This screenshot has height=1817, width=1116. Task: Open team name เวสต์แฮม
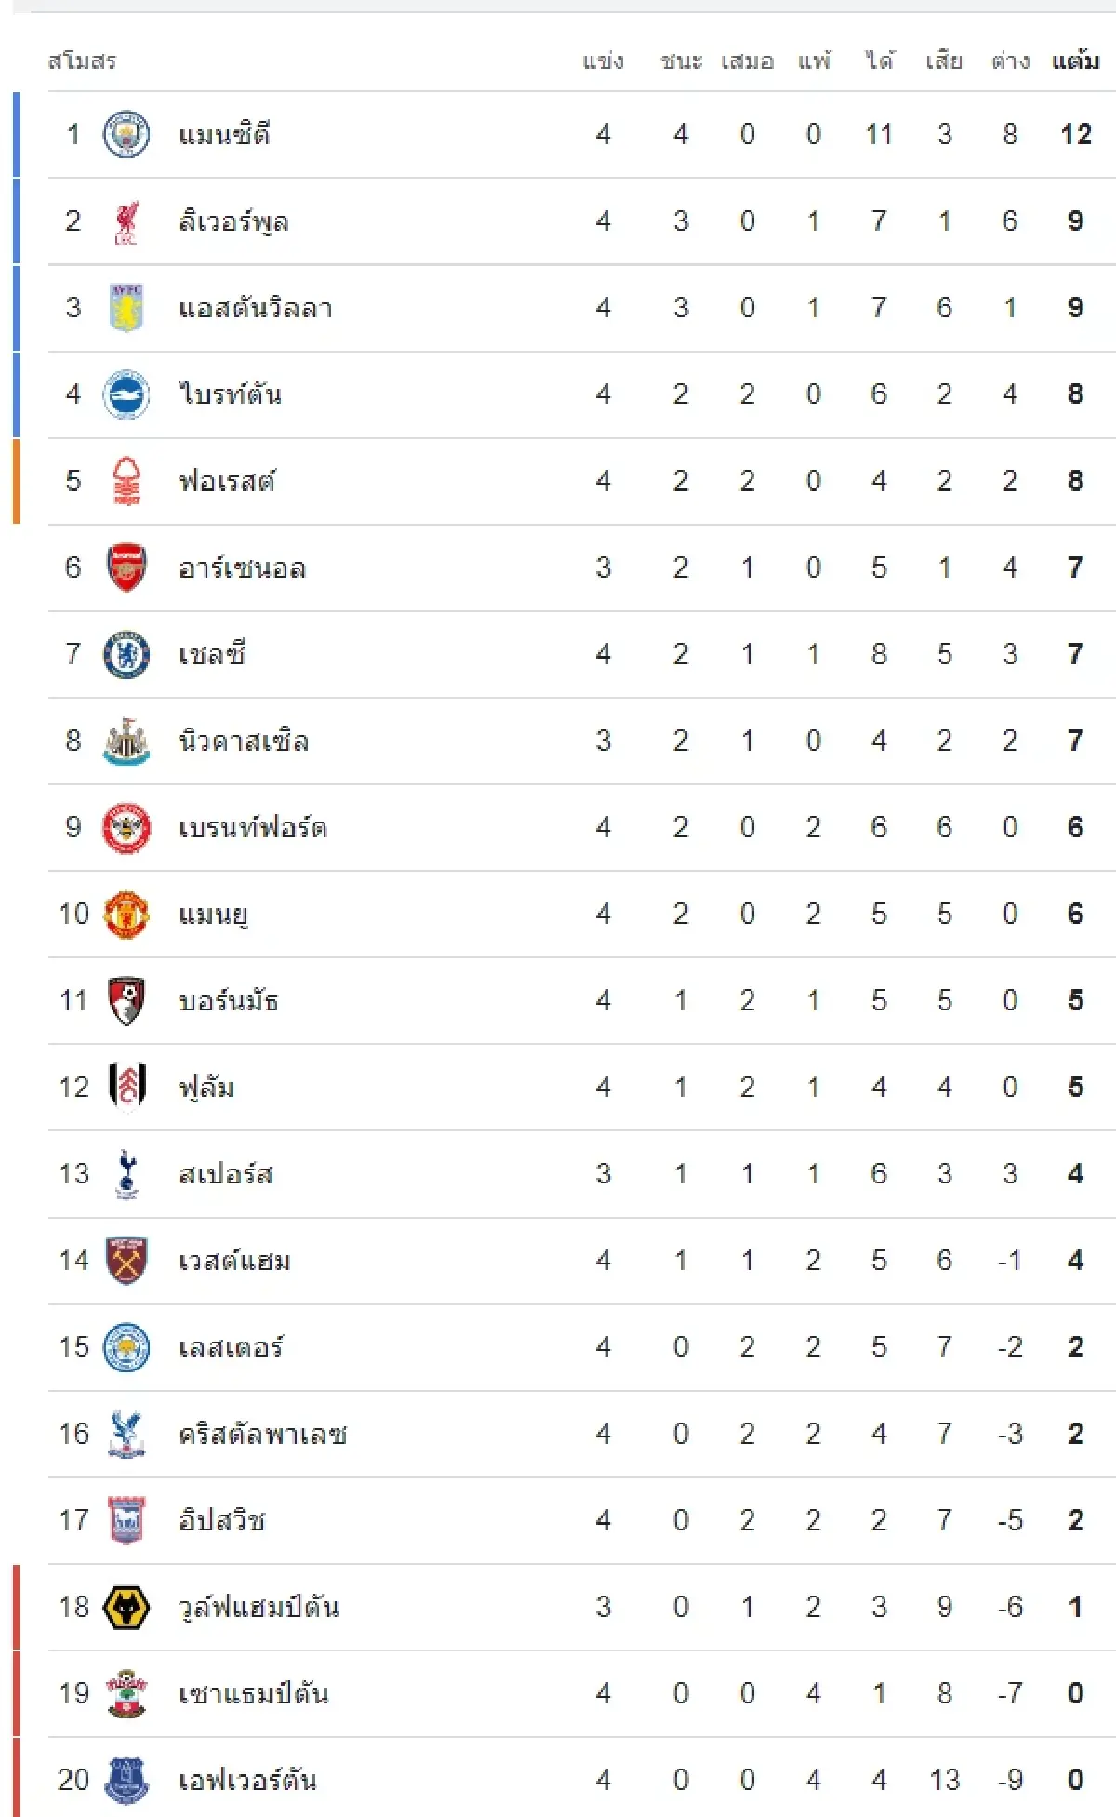234,1261
